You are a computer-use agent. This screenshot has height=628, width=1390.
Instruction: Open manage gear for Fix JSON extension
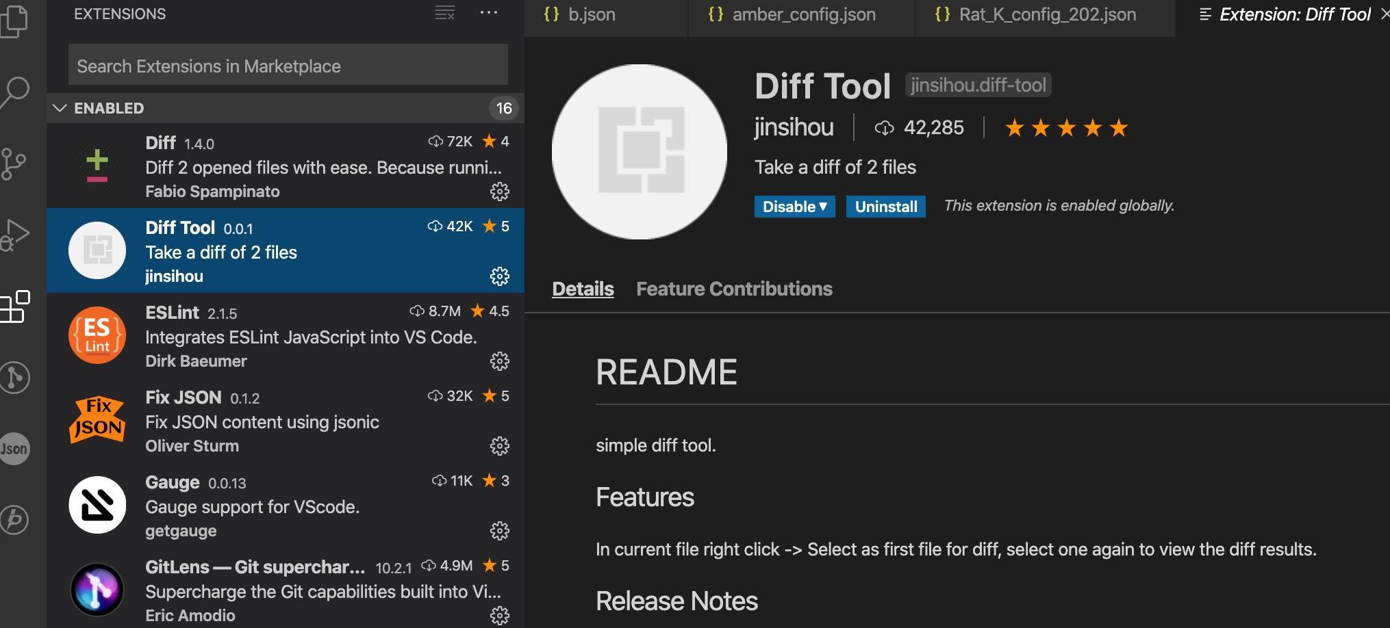click(x=500, y=446)
